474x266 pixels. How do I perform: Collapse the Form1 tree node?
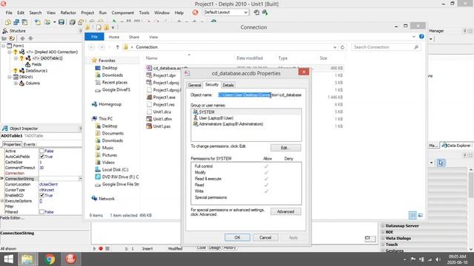click(x=3, y=46)
